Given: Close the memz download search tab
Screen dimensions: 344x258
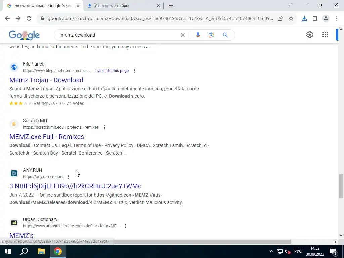Looking at the screenshot, I should pos(78,6).
